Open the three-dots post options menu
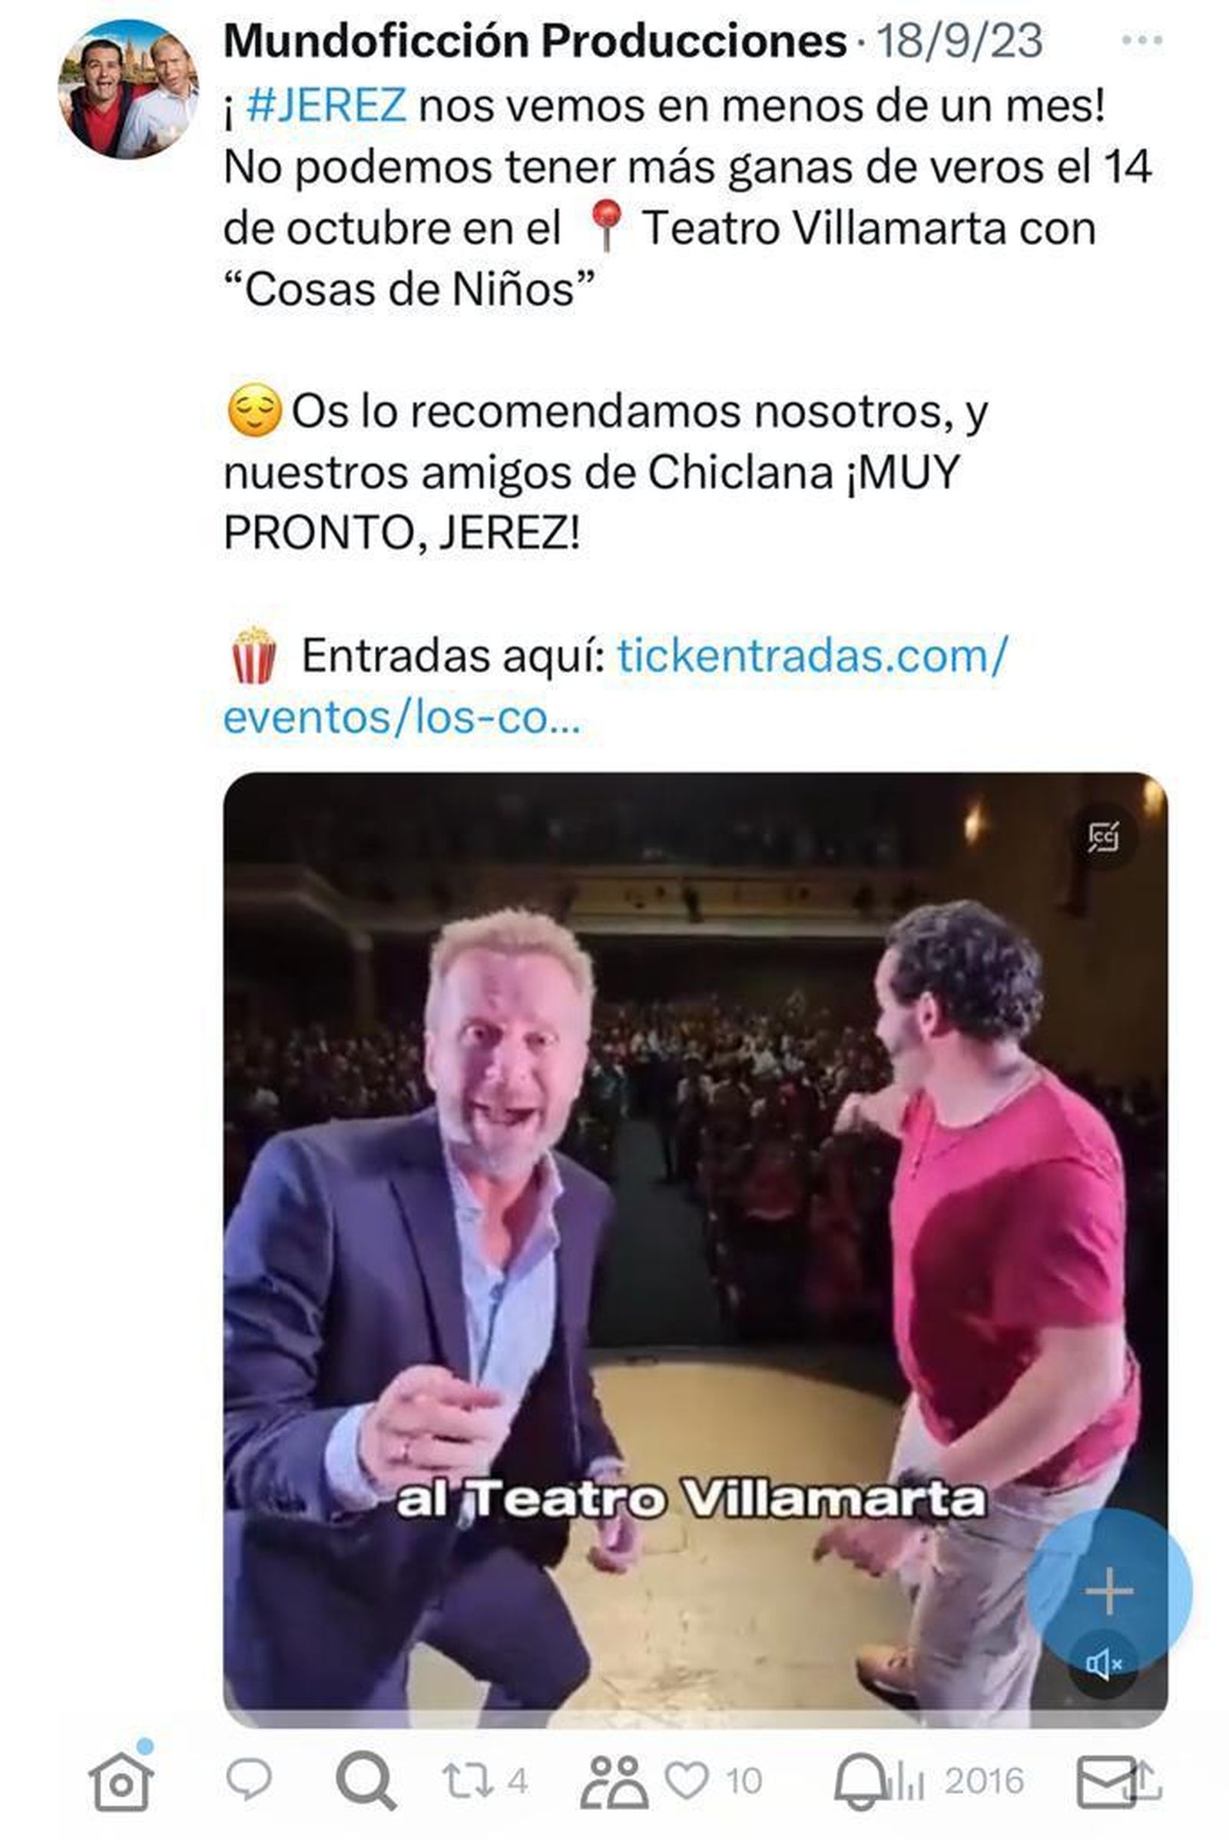Viewport: 1229px width, 1840px height. point(1142,40)
